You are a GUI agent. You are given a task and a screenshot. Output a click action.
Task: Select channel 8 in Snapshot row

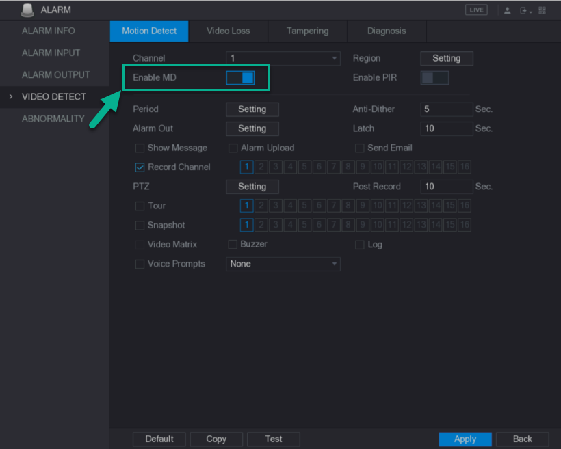[349, 225]
